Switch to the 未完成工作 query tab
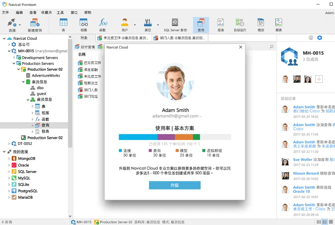The width and height of the screenshot is (335, 225). point(124,38)
